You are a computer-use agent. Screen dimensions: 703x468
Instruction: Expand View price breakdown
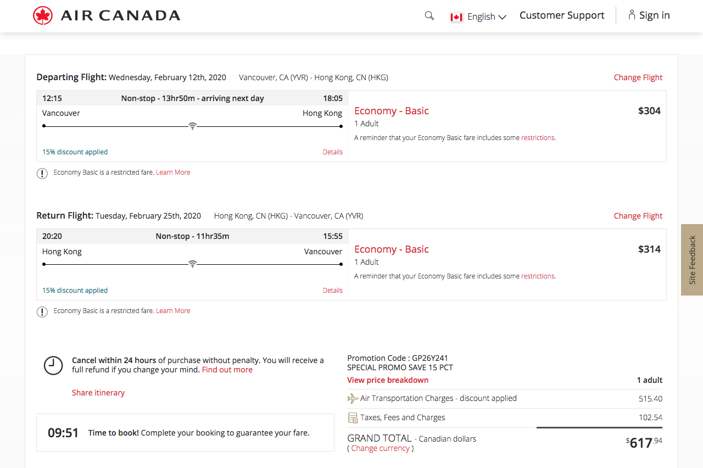(x=388, y=380)
